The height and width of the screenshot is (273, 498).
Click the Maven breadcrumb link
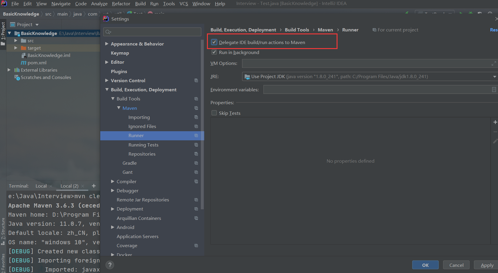point(325,30)
